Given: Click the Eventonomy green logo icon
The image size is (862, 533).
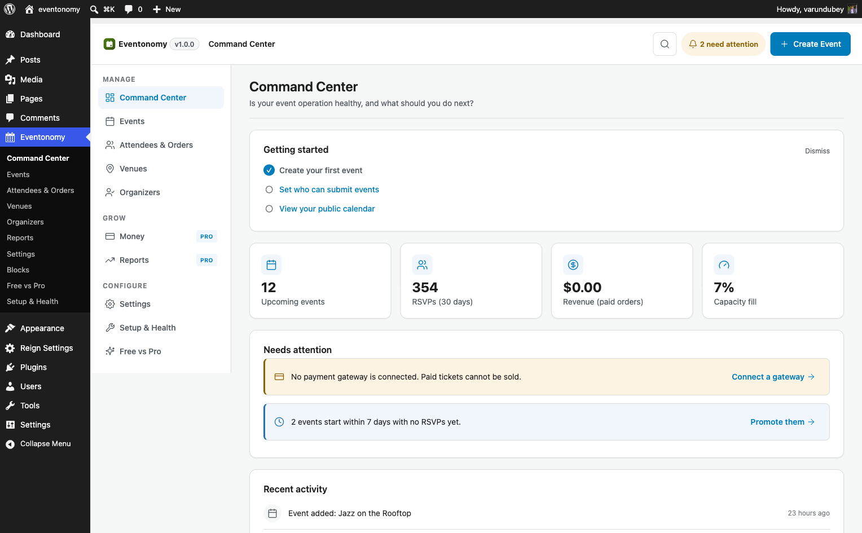Looking at the screenshot, I should (109, 44).
